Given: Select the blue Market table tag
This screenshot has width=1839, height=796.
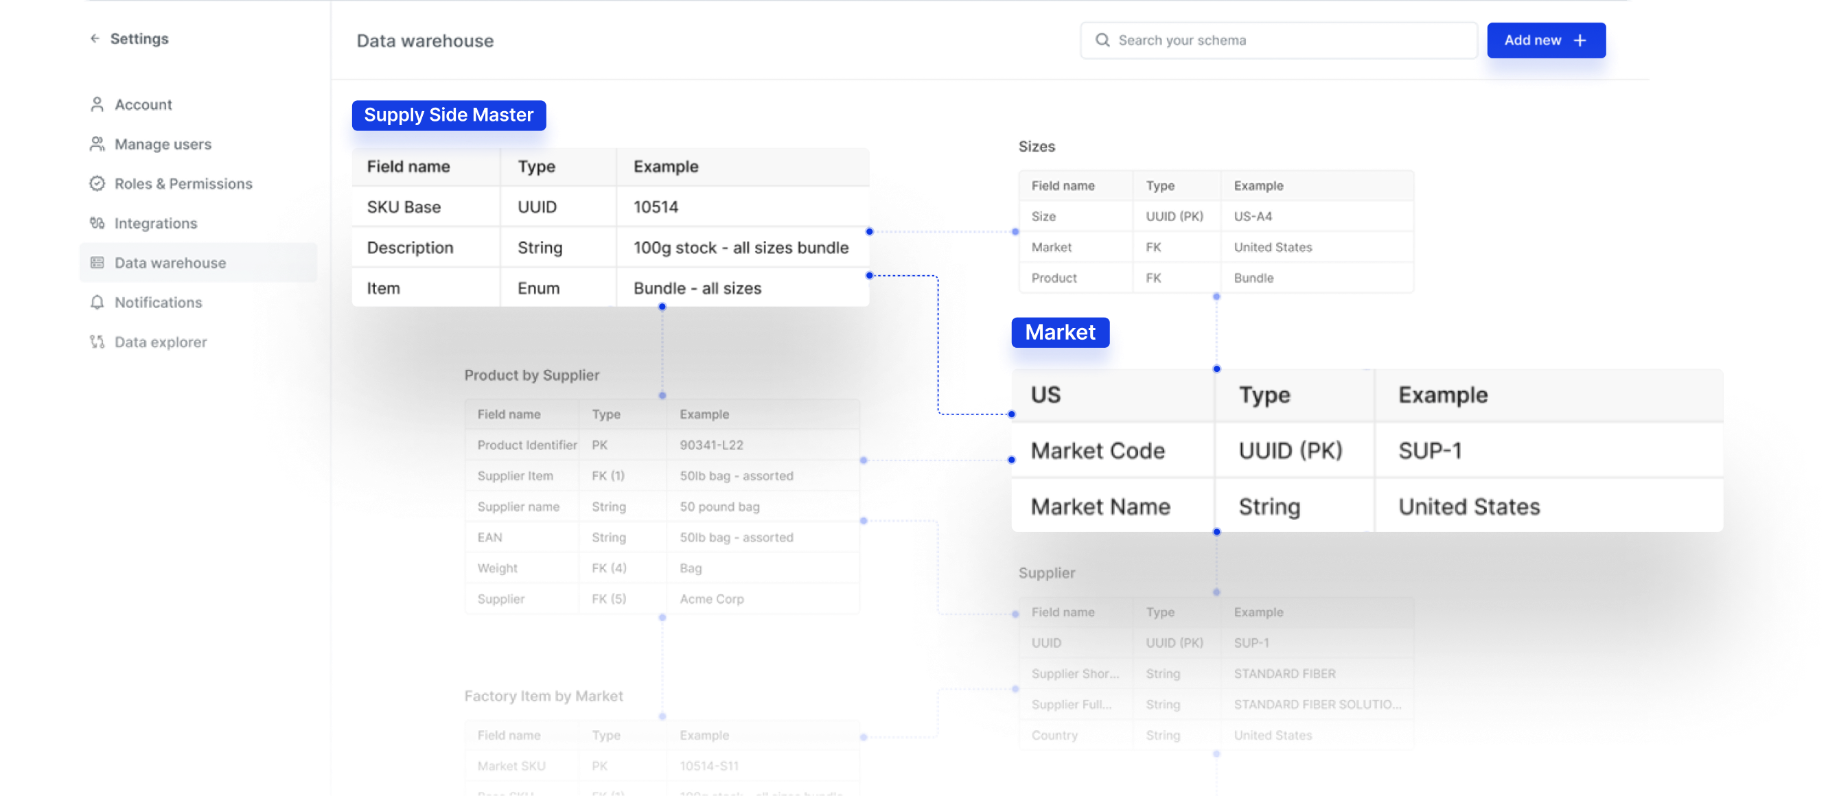Looking at the screenshot, I should pyautogui.click(x=1059, y=332).
